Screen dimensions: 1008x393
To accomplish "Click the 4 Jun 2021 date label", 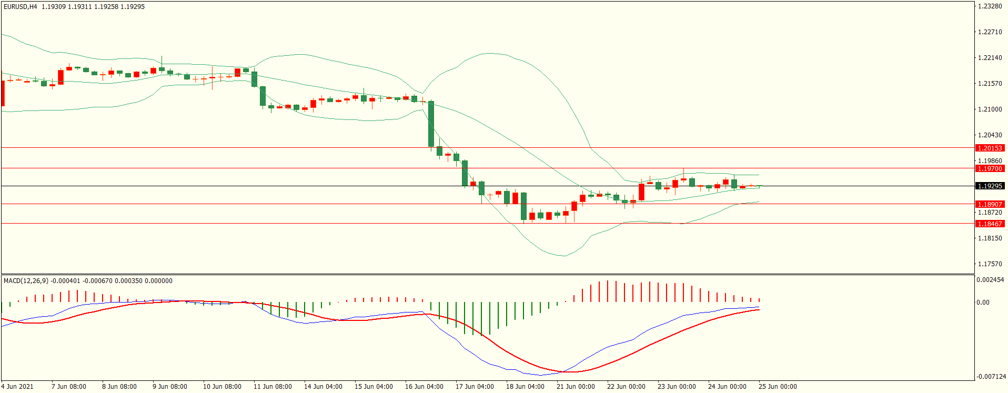I will (17, 387).
